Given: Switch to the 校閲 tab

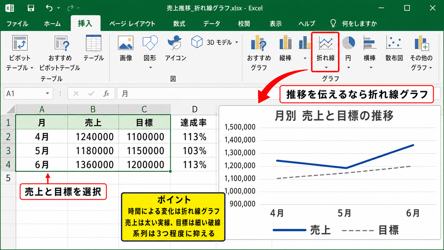Looking at the screenshot, I should (244, 24).
